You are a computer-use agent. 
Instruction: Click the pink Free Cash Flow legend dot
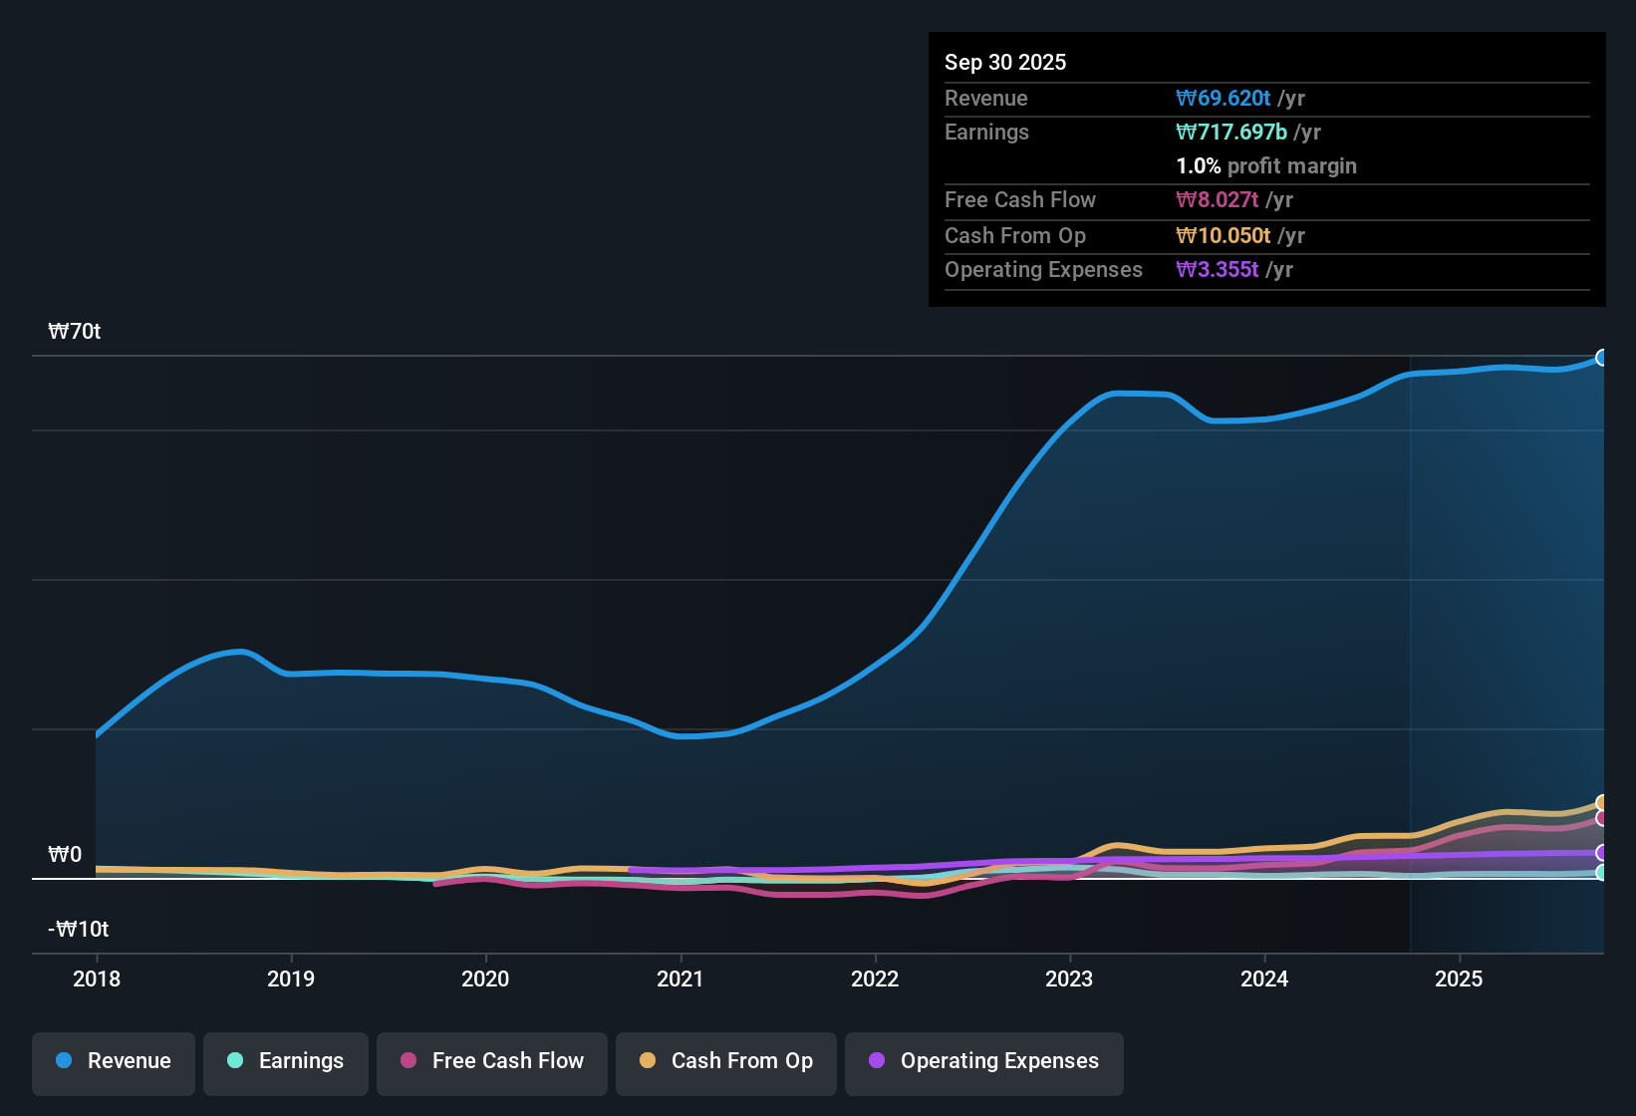[409, 1061]
